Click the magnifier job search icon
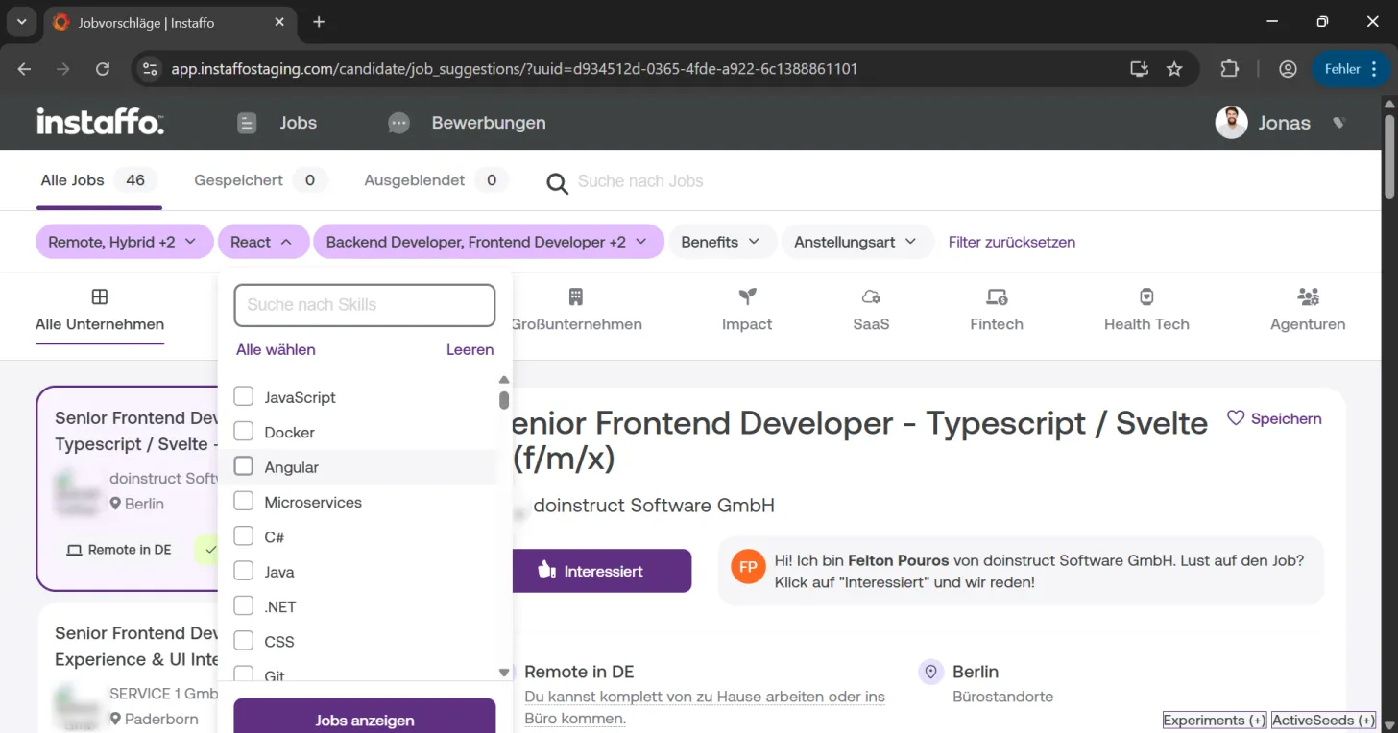 [557, 182]
